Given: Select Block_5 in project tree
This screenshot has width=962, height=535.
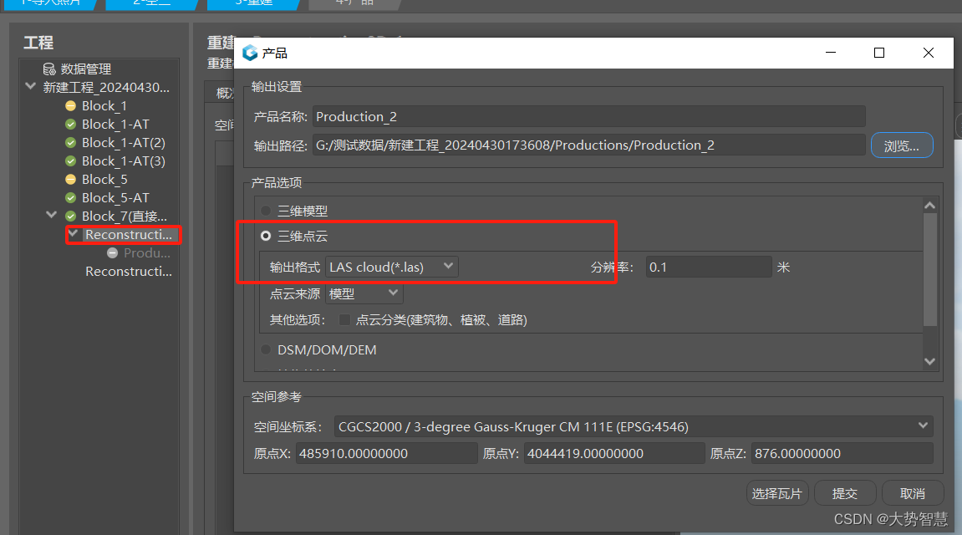Looking at the screenshot, I should 104,179.
